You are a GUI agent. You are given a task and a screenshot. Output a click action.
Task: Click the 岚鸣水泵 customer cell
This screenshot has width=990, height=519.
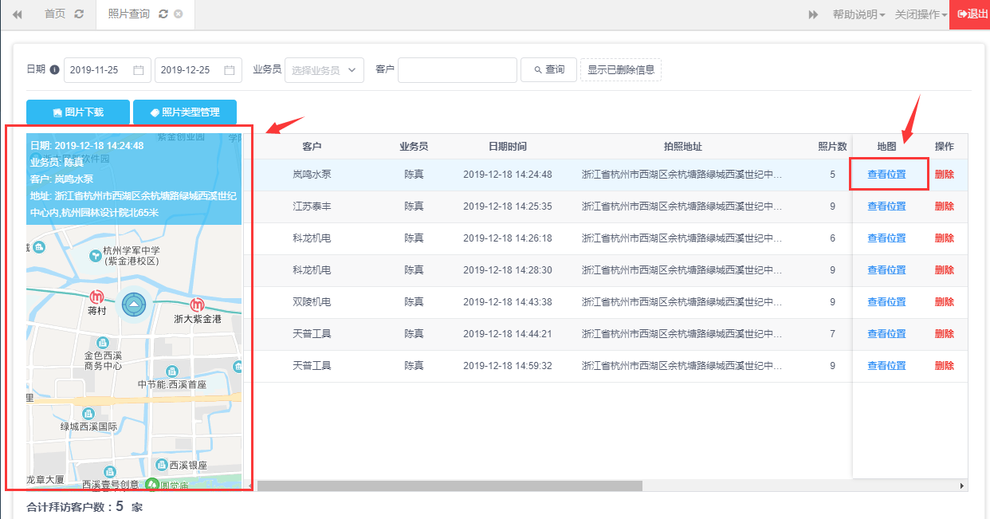click(x=312, y=174)
